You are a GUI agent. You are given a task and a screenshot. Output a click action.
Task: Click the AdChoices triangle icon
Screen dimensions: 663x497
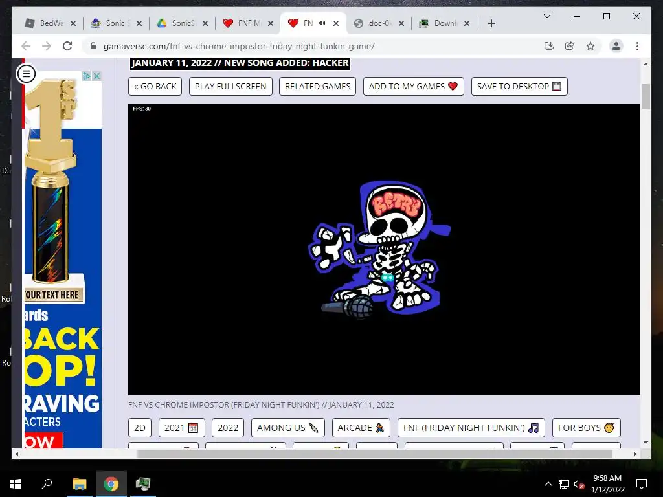click(87, 76)
